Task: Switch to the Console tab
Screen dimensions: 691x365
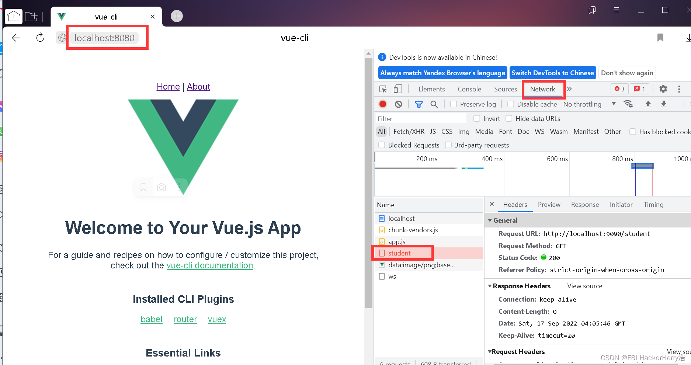Action: [x=469, y=89]
